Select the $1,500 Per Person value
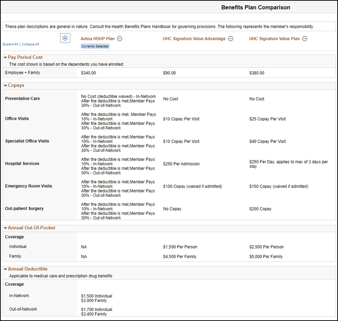Viewport: 338px width, 321px height. pos(180,247)
